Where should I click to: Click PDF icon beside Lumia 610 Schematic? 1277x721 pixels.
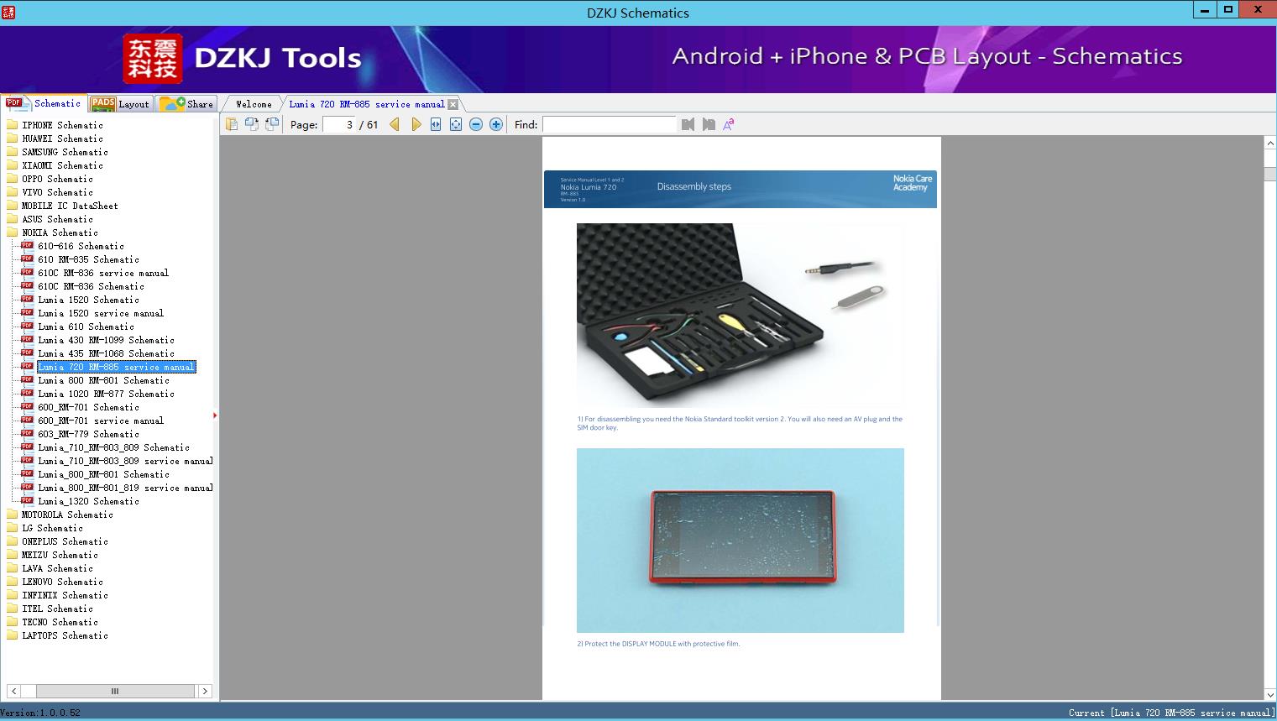pos(27,326)
